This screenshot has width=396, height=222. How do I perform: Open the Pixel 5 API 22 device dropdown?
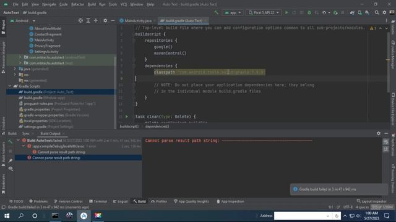click(x=264, y=12)
